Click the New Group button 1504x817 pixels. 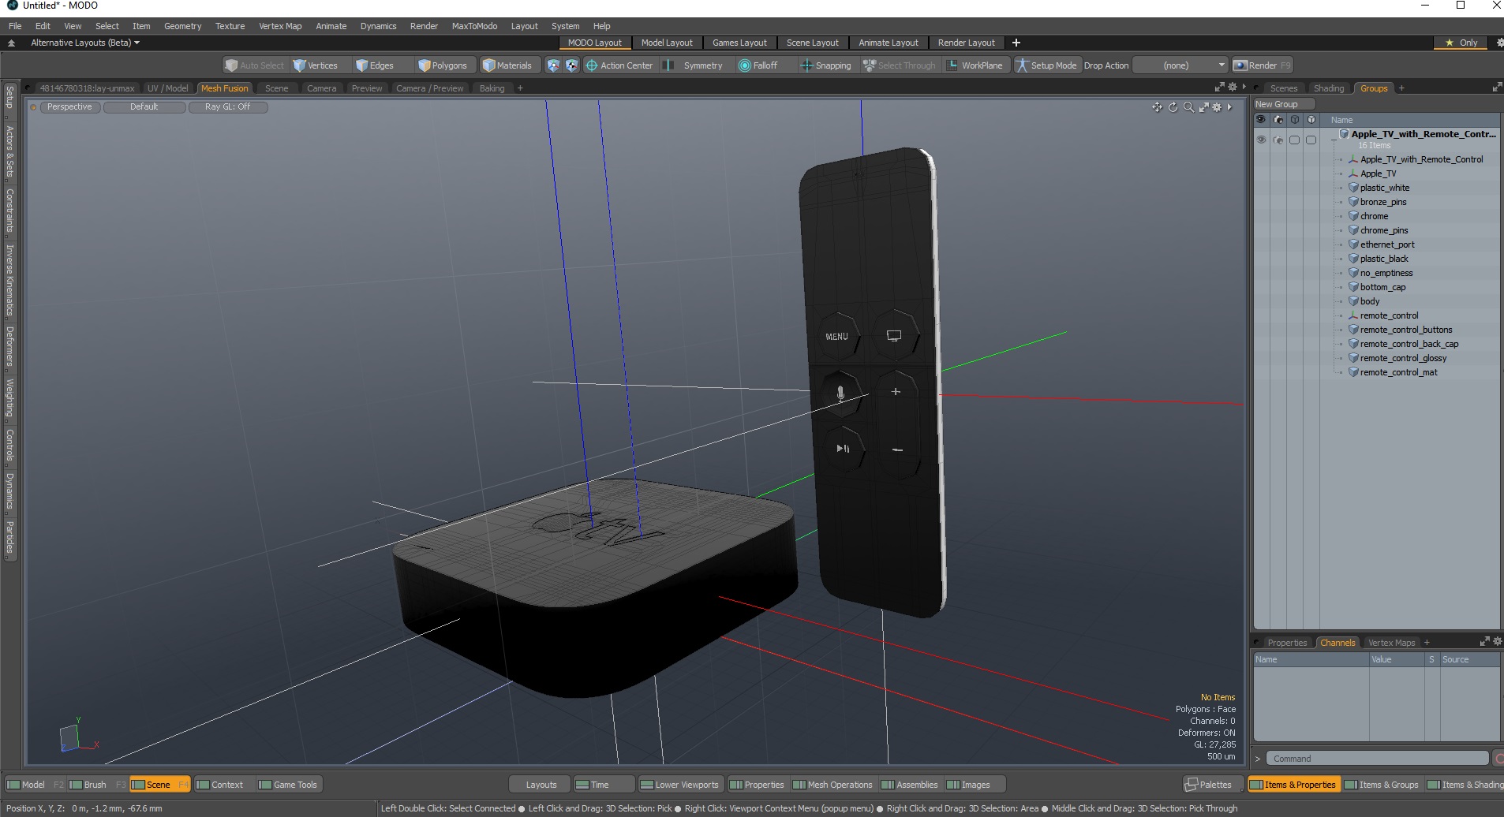(1284, 104)
